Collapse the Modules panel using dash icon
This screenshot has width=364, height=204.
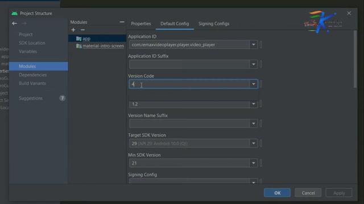pos(122,22)
